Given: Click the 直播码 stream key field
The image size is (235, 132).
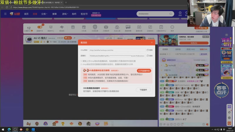Looking at the screenshot, I should [x=117, y=56].
